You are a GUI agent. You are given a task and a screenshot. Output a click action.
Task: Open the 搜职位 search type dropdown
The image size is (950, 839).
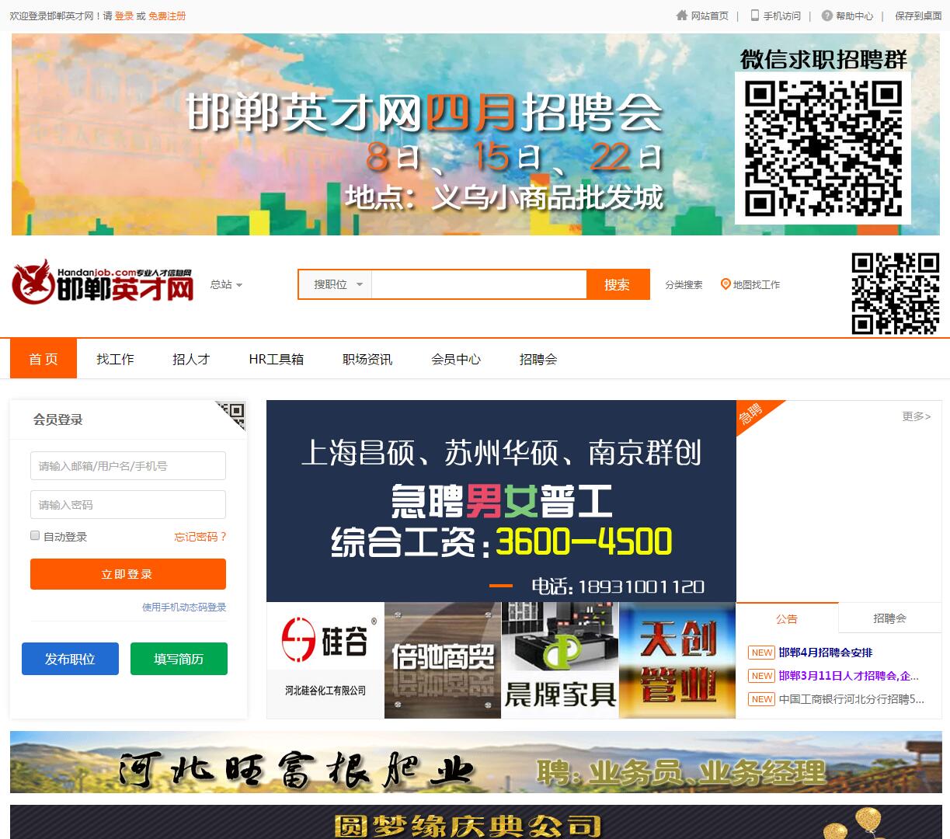(336, 284)
